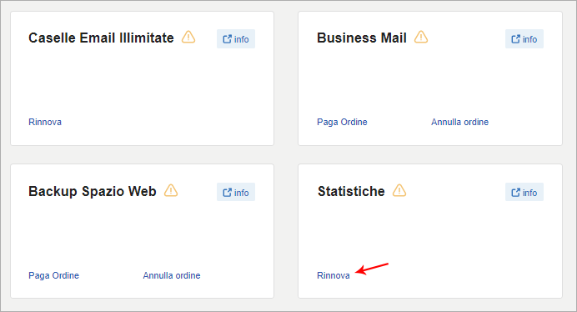Open external info link on Statistiche card
577x312 pixels.
(x=524, y=192)
